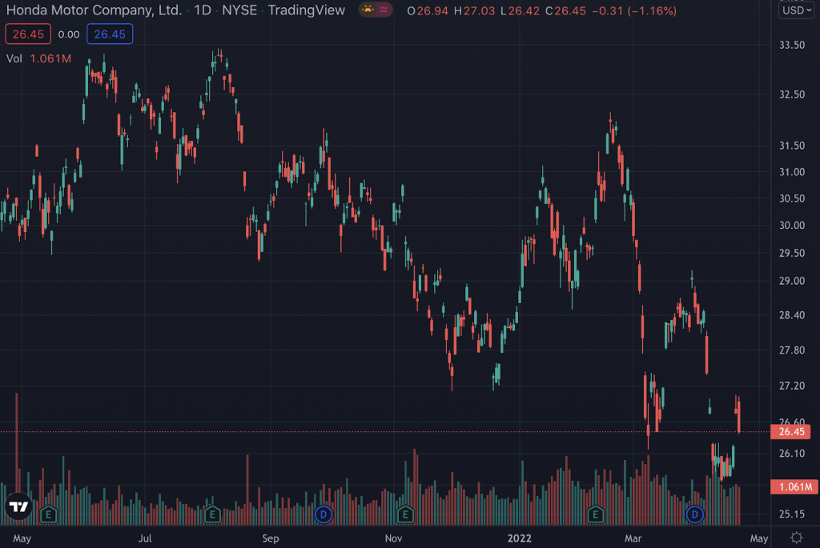The height and width of the screenshot is (548, 820).
Task: Click the TradingView logo badge
Action: coord(19,506)
